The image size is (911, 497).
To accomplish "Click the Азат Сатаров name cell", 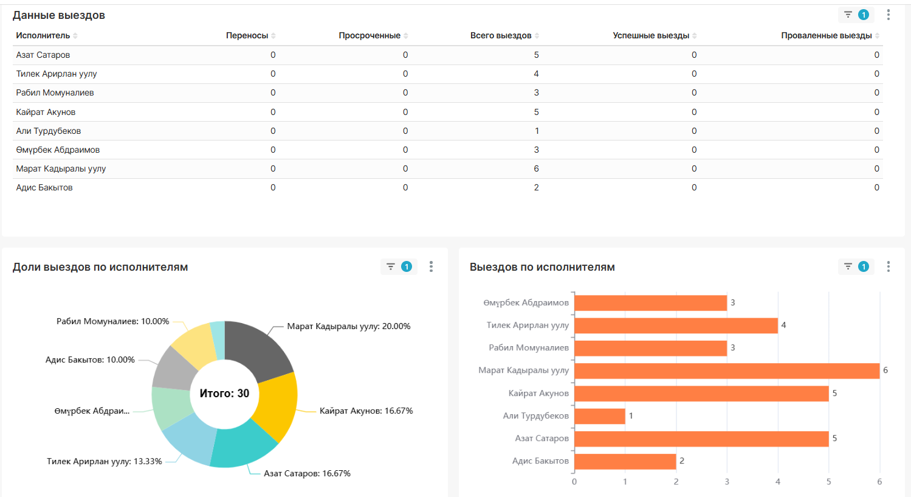I will click(x=43, y=55).
